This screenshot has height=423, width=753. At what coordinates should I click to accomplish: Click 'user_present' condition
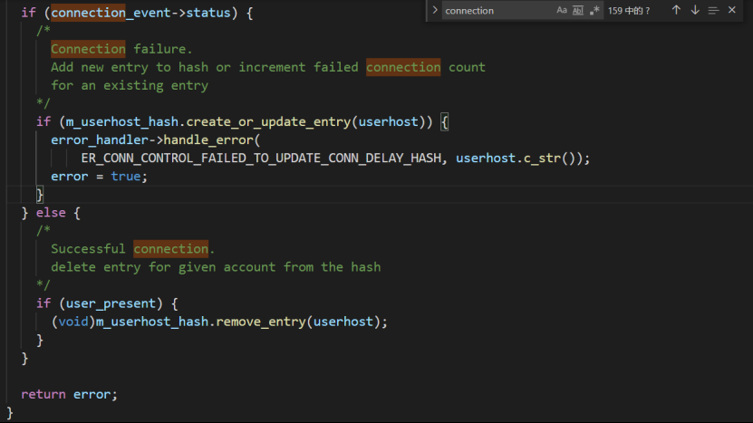point(111,304)
